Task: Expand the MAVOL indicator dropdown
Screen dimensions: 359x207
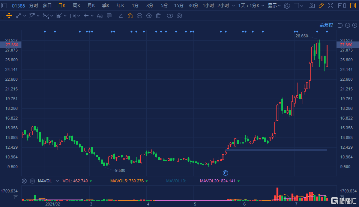Action: point(57,181)
